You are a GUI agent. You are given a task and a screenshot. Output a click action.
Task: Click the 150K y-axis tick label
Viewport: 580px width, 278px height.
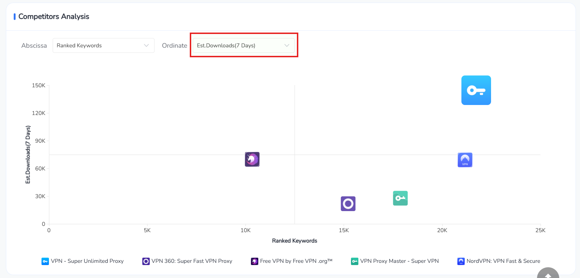[x=39, y=85]
